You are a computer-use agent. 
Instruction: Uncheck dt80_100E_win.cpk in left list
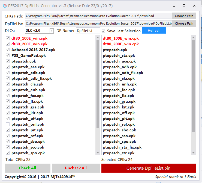8,38
